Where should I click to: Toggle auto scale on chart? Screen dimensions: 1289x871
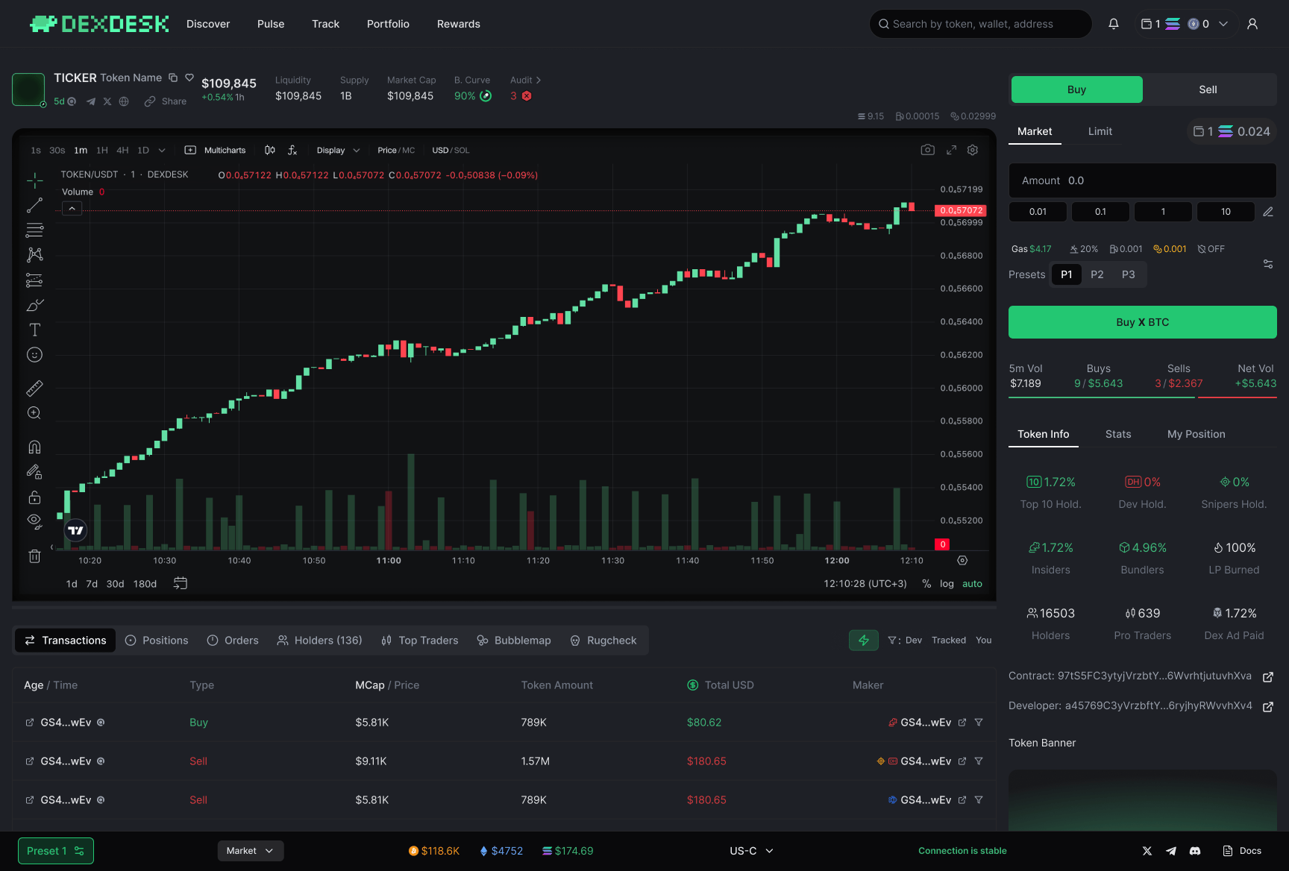click(x=972, y=584)
